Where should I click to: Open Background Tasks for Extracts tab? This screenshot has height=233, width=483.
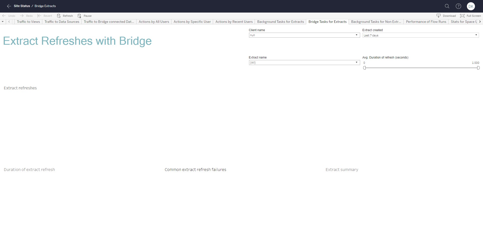280,22
